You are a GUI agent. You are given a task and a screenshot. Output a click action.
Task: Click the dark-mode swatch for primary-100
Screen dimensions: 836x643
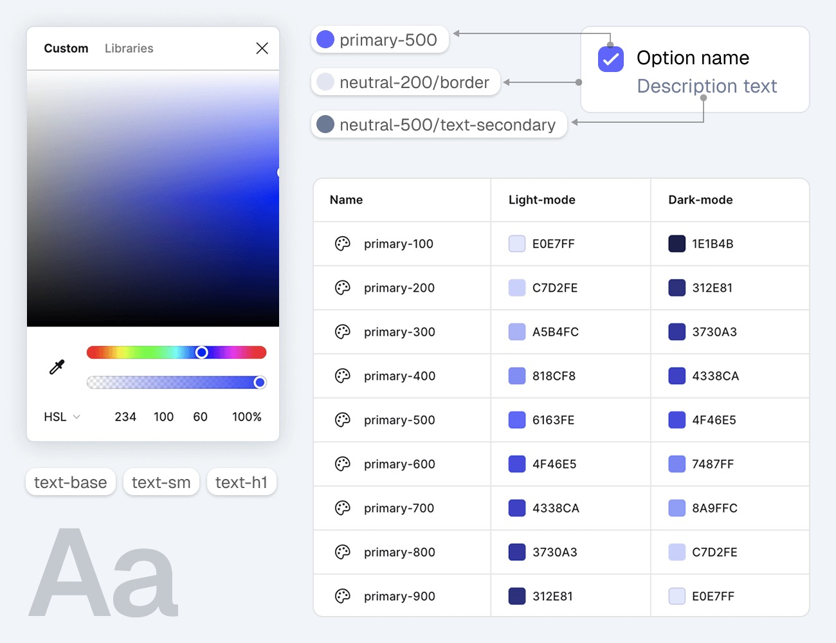click(x=677, y=244)
